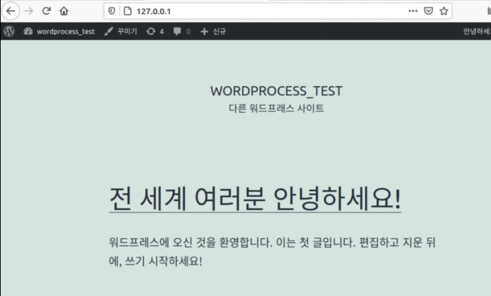Click the browser forward arrow
Screen dimensions: 491x296
tap(29, 11)
